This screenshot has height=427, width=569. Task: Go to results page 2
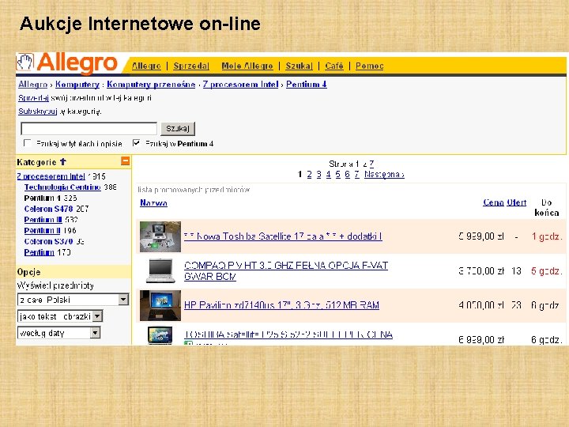(x=309, y=174)
